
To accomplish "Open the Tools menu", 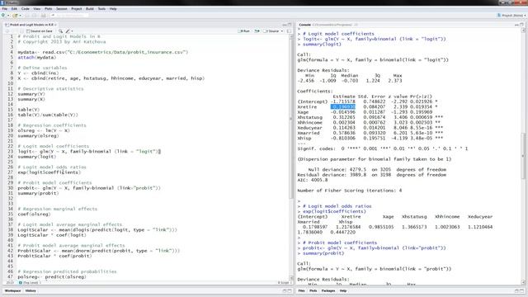I will (101, 9).
